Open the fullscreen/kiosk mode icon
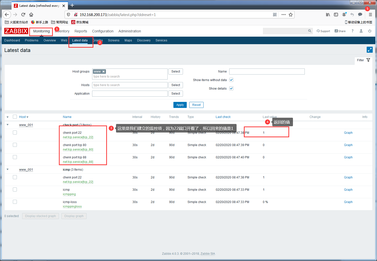 [x=369, y=50]
